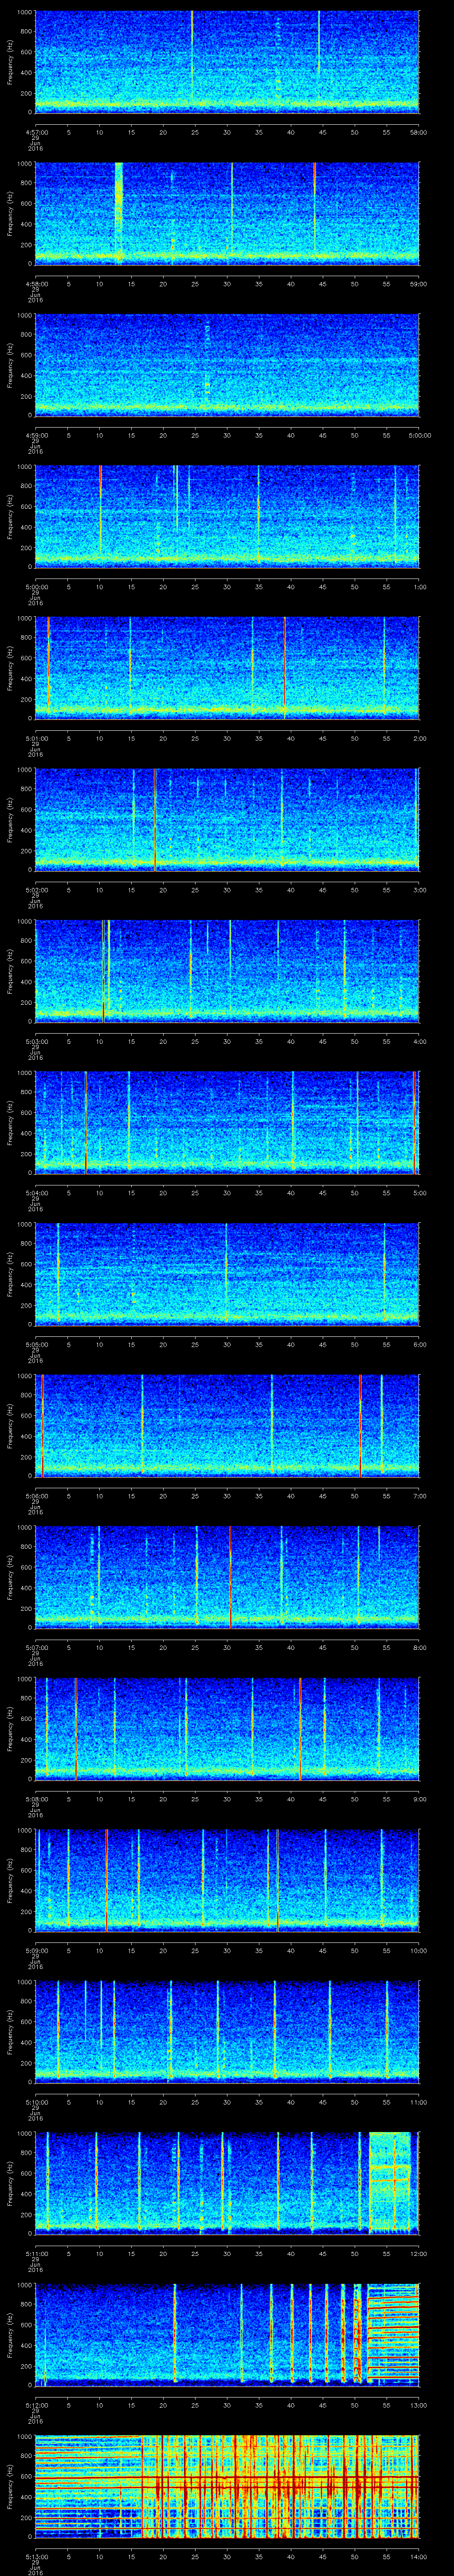
Task: Click the 5:09:00 start time label
Action: point(37,1950)
